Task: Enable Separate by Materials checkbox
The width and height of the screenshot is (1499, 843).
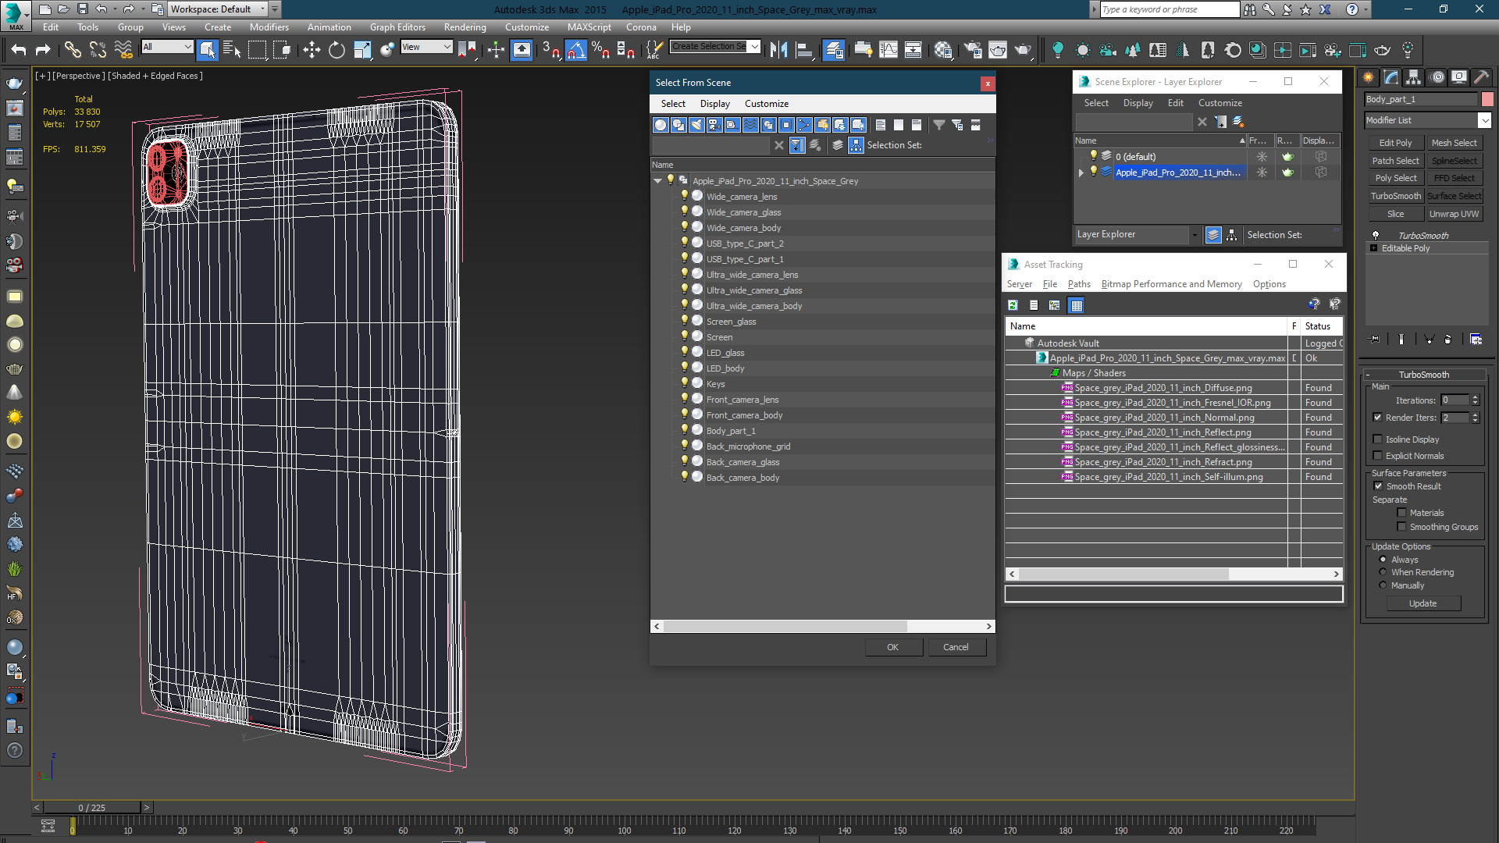Action: (1402, 513)
